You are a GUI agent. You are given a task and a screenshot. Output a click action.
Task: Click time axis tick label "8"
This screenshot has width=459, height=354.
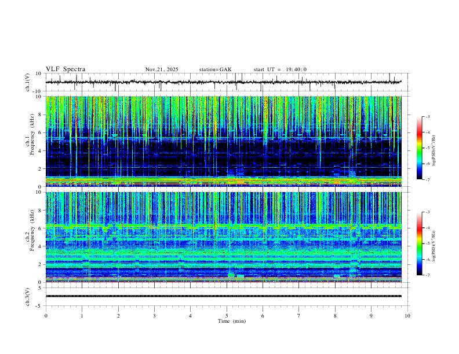coord(335,316)
